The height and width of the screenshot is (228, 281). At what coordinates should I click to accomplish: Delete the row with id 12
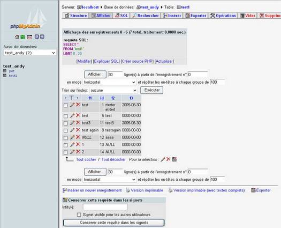[x=78, y=137]
